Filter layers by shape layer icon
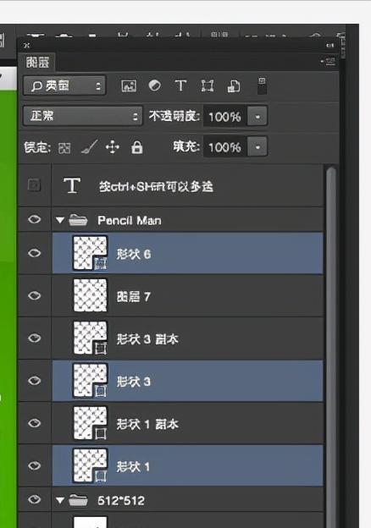Image resolution: width=371 pixels, height=528 pixels. pos(208,85)
